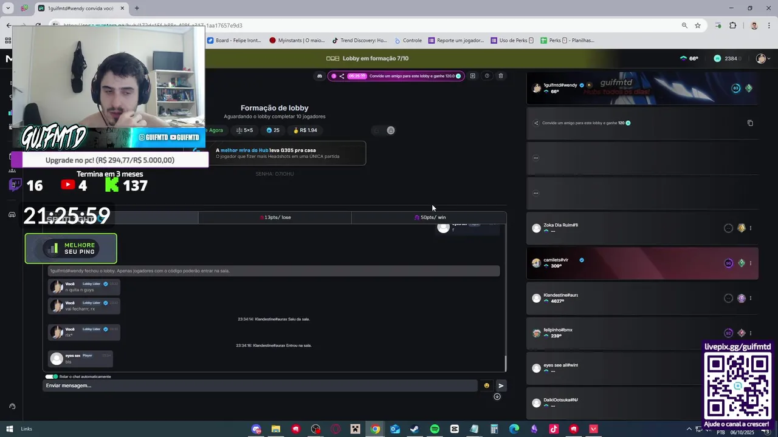This screenshot has height=437, width=778.
Task: Open options menu for camilets#vlr
Action: (x=751, y=263)
